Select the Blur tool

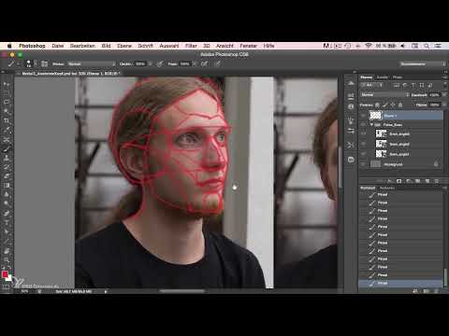7,194
